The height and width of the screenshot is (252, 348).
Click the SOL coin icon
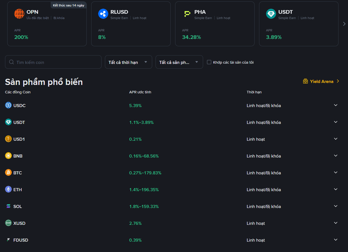pos(8,206)
